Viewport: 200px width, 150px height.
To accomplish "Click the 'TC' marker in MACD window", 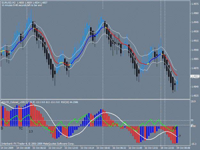I will [21, 128].
